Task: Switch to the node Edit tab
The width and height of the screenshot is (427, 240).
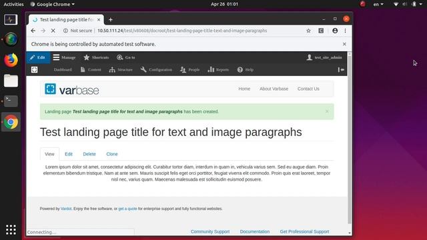Action: click(69, 154)
